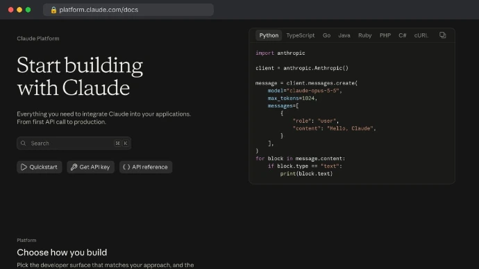Close the browser window with red button
Screen dimensions: 479x269
pos(10,10)
